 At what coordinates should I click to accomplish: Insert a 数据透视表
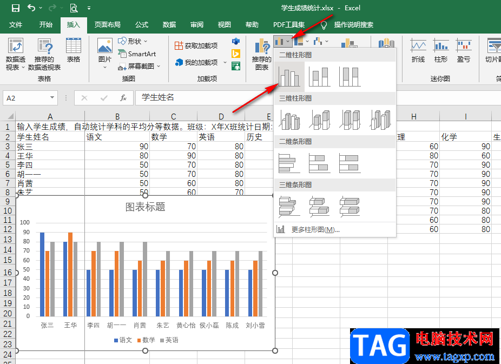15,54
